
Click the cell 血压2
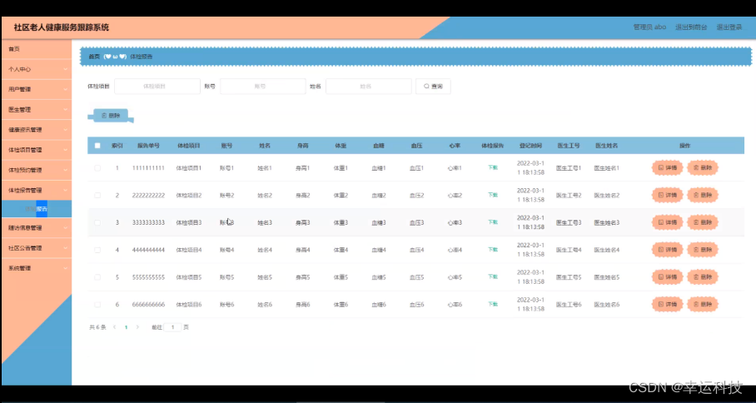point(416,195)
